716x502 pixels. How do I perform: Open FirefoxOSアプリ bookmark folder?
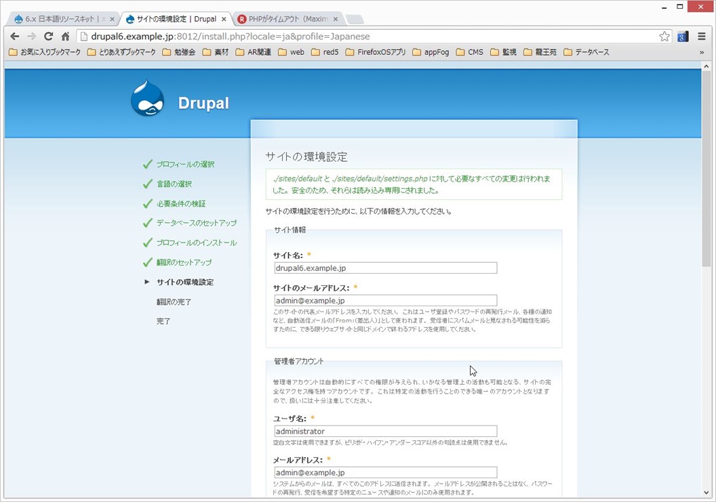[376, 52]
